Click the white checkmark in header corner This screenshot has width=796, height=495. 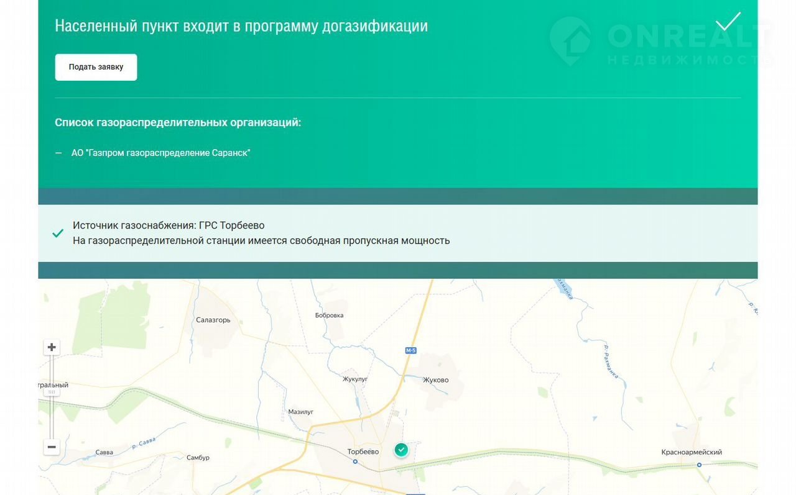(728, 22)
